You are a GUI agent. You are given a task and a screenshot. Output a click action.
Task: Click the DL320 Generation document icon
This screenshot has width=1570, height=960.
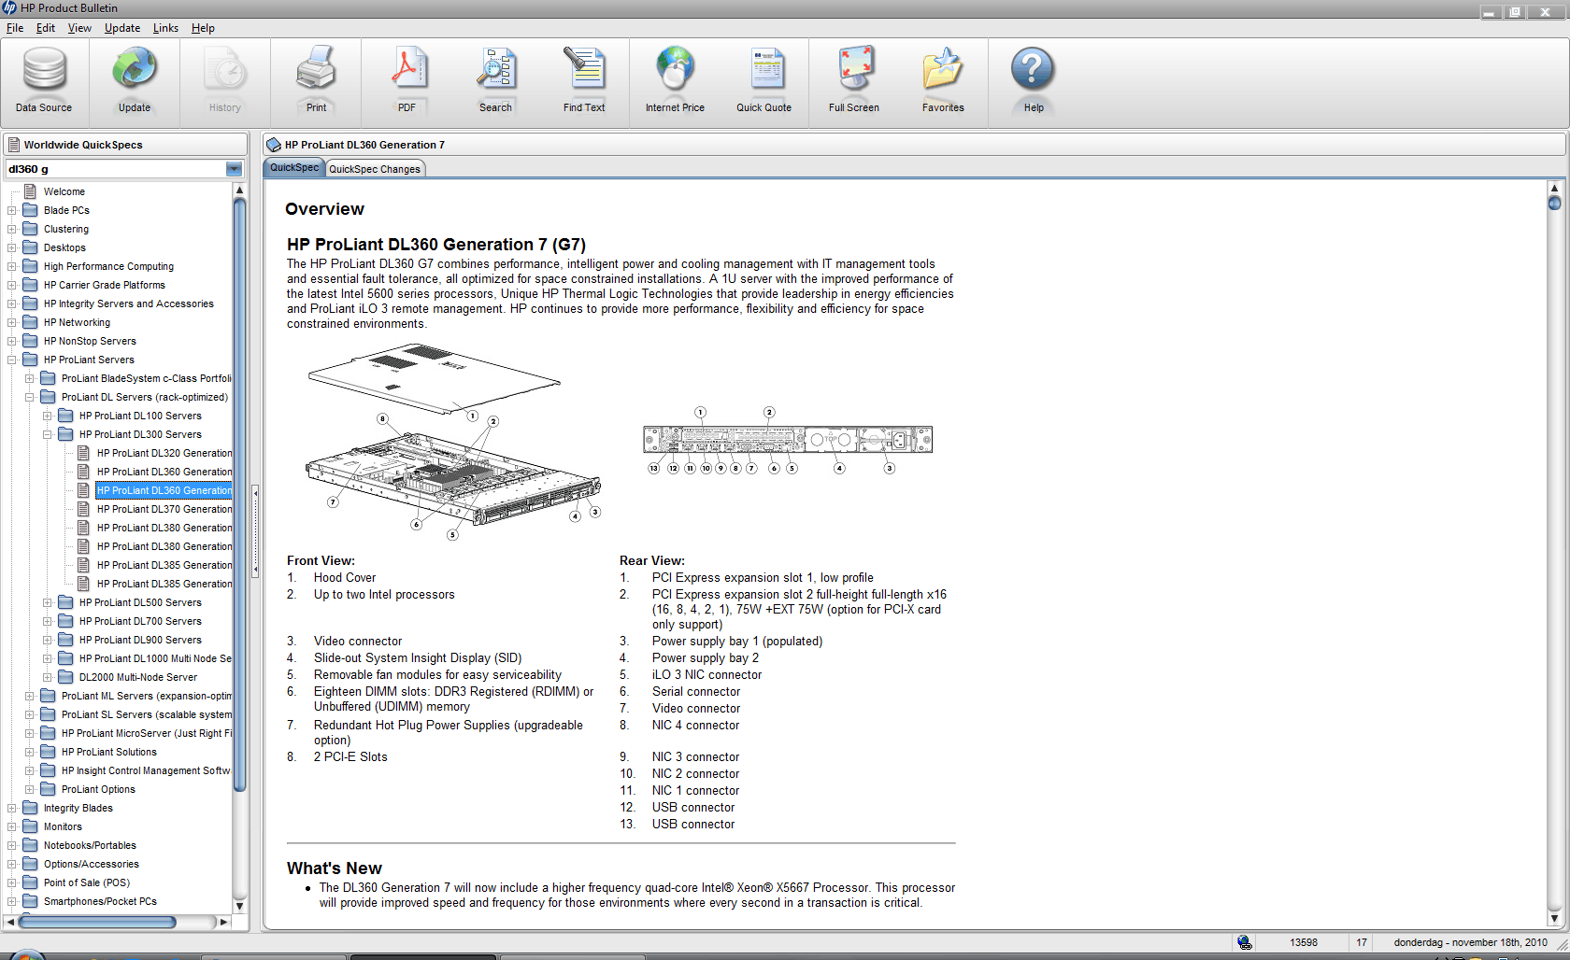click(83, 453)
